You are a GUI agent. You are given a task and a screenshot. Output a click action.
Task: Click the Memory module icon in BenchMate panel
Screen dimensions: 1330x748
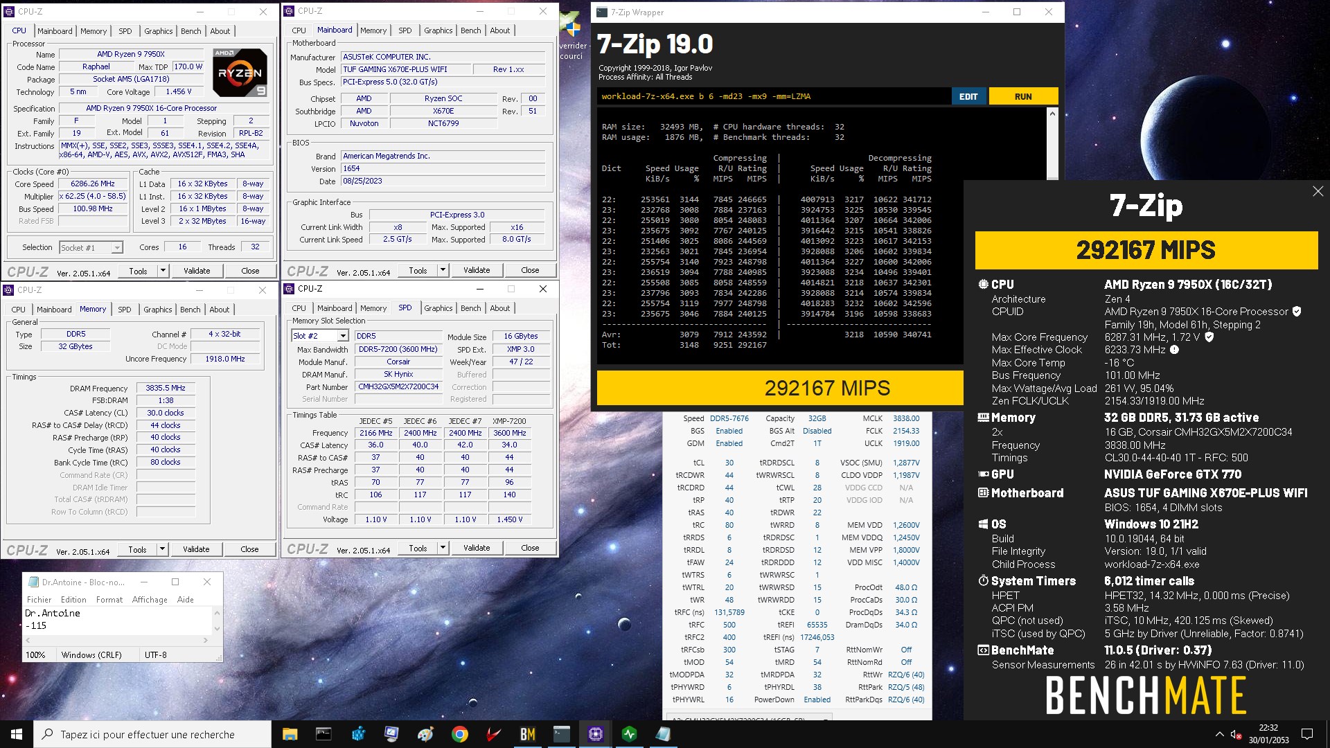(x=983, y=418)
